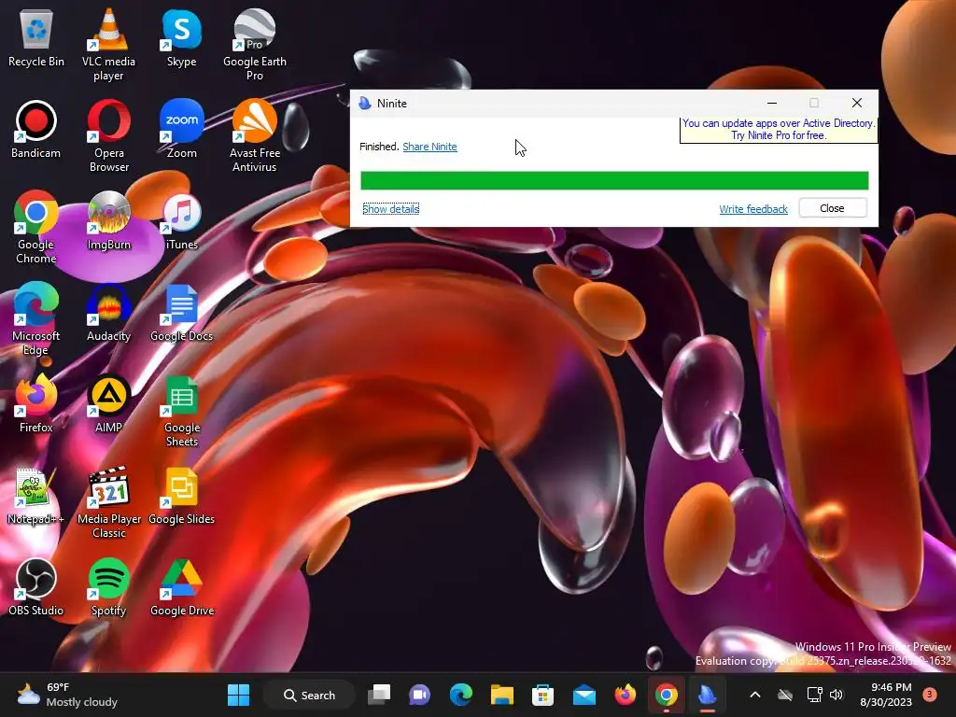Image resolution: width=956 pixels, height=717 pixels.
Task: Open the notification badge showing 3
Action: pos(930,694)
